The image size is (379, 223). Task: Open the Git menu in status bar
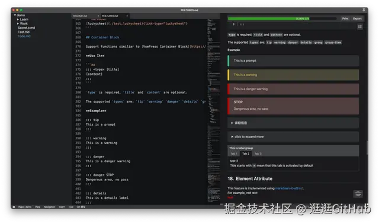pos(81,207)
